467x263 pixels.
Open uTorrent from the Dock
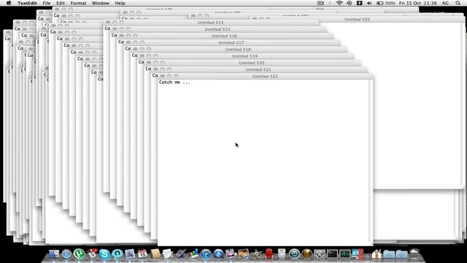[x=79, y=254]
